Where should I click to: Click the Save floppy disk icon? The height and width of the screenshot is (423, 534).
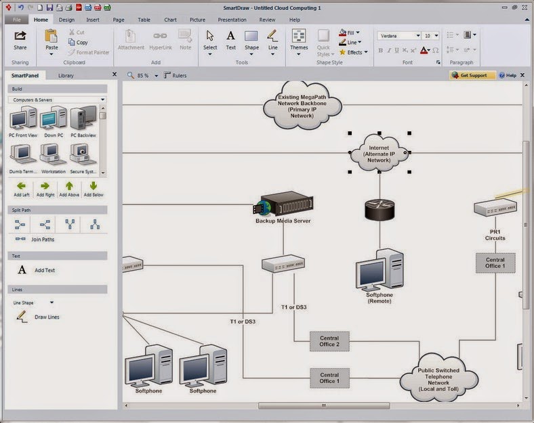tap(49, 7)
